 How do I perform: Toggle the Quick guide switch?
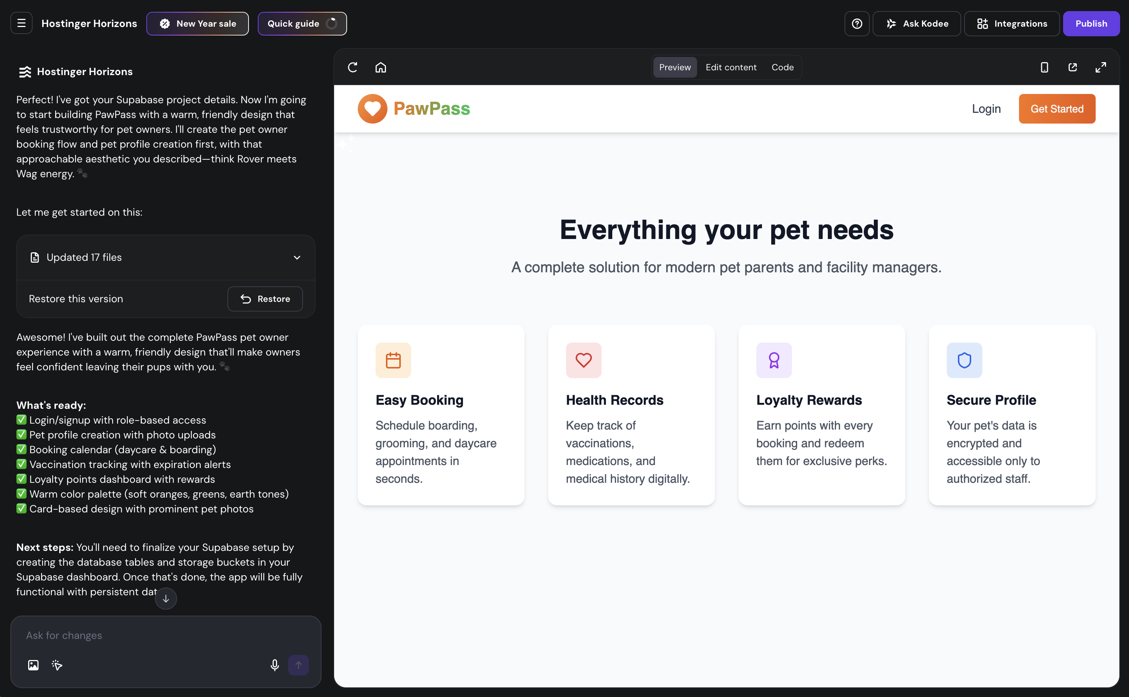click(x=332, y=24)
